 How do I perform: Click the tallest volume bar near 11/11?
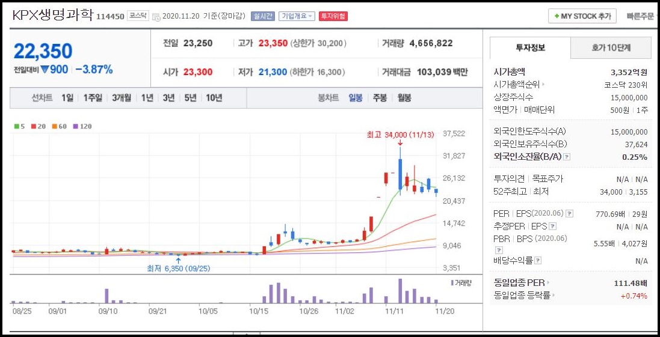click(x=400, y=291)
